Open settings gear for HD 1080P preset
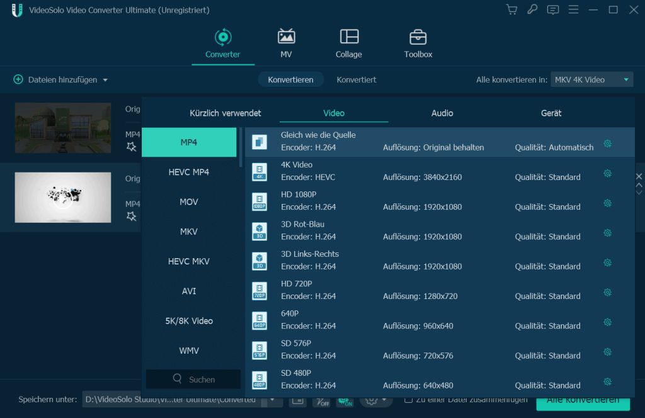 (x=607, y=203)
